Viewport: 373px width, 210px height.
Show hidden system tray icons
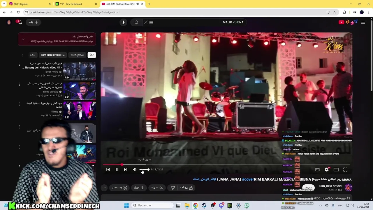point(320,205)
